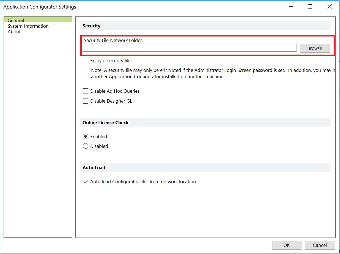Viewport: 340px width, 254px height.
Task: Check the Disable Designer GL box
Action: point(86,101)
